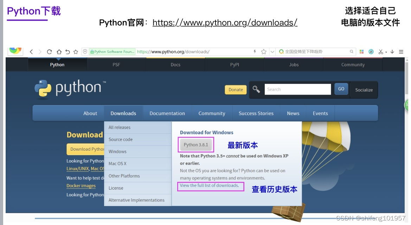The height and width of the screenshot is (225, 411).
Task: Click the Docker images link
Action: [x=81, y=185]
